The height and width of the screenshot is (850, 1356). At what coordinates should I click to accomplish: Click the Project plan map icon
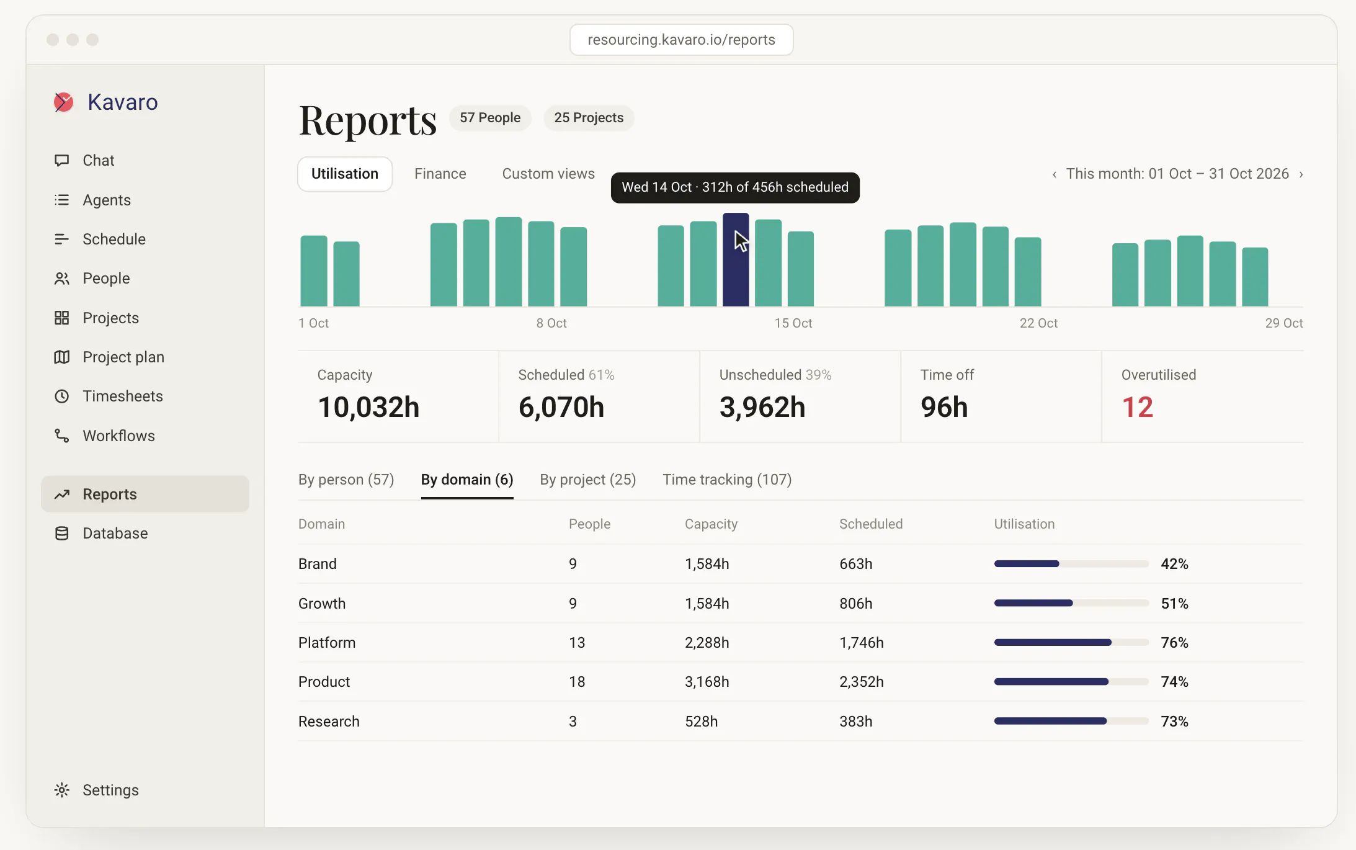point(61,357)
